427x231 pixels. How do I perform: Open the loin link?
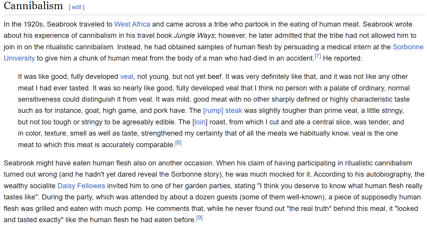coord(200,122)
